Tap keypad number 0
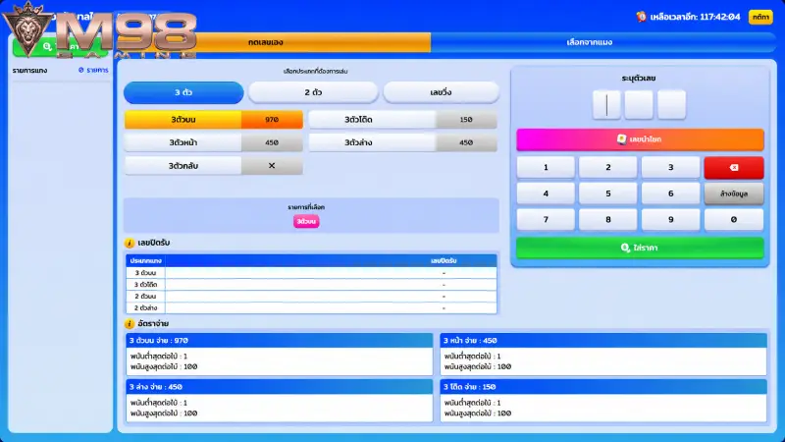Screen dimensions: 785x442 pos(734,219)
